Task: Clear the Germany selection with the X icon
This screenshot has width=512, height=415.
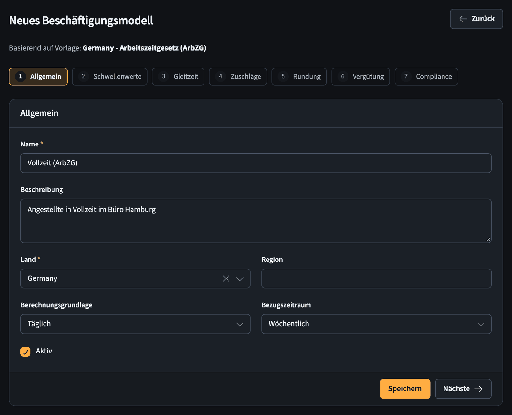Action: [x=226, y=278]
